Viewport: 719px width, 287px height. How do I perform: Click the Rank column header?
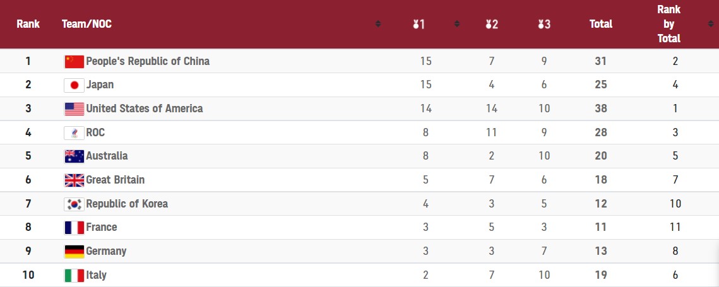[x=28, y=24]
